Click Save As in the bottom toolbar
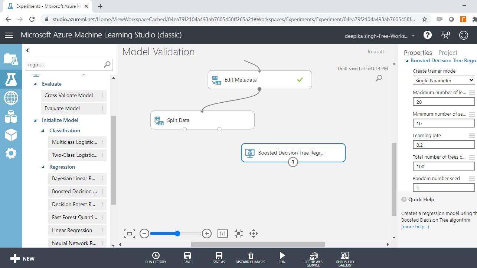477x268 pixels. 219,258
